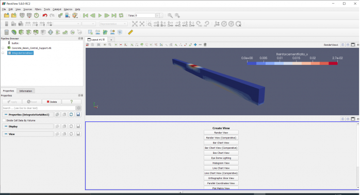
Task: Open the Filters menu
Action: click(38, 9)
